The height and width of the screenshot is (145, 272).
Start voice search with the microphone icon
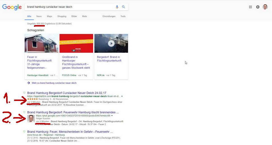[x=117, y=7]
